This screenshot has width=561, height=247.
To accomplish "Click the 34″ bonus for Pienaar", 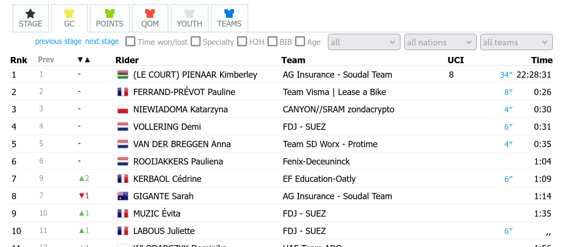I will click(x=506, y=75).
